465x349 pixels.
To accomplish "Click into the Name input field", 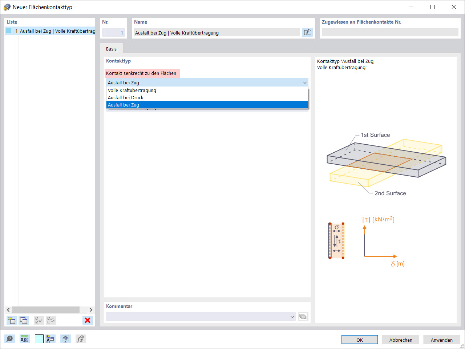I will [217, 33].
